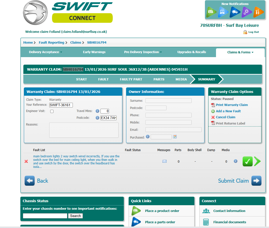The width and height of the screenshot is (269, 228).
Task: Click the blue Back arrow icon
Action: click(29, 181)
